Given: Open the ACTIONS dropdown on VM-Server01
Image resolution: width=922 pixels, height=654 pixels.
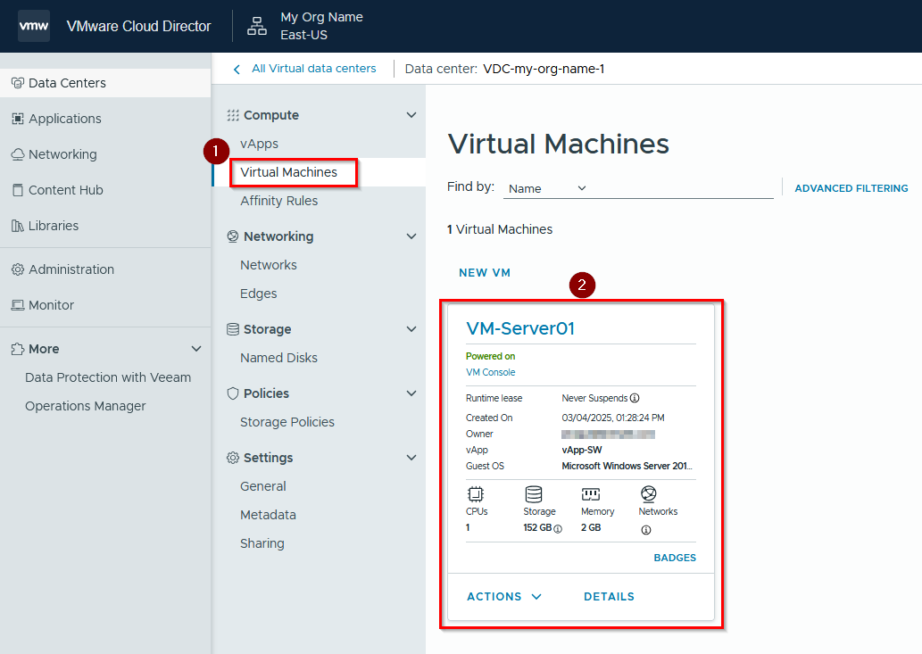Looking at the screenshot, I should point(504,596).
